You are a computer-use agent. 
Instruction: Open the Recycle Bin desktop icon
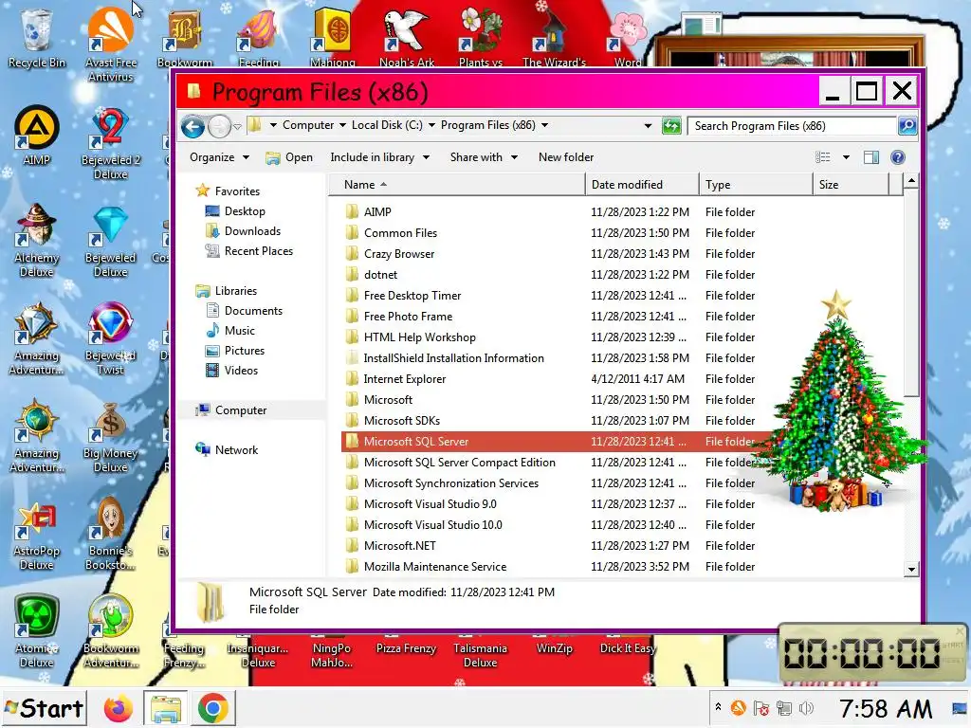[36, 38]
